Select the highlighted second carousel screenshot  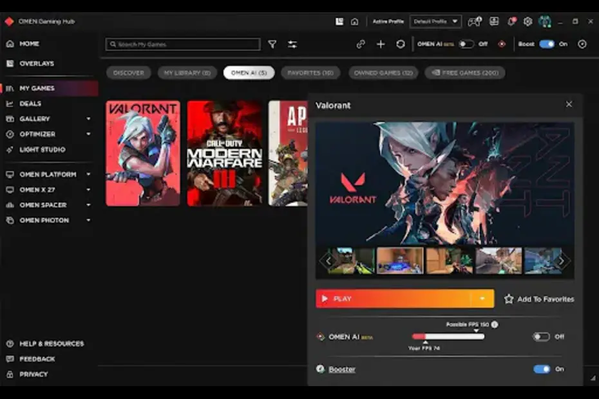click(400, 261)
